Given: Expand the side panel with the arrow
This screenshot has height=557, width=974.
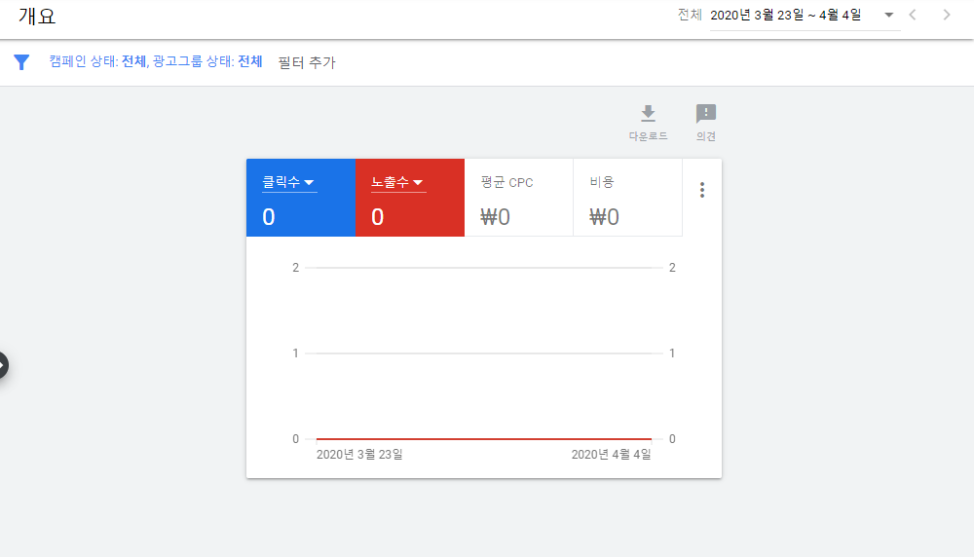Looking at the screenshot, I should 3,365.
